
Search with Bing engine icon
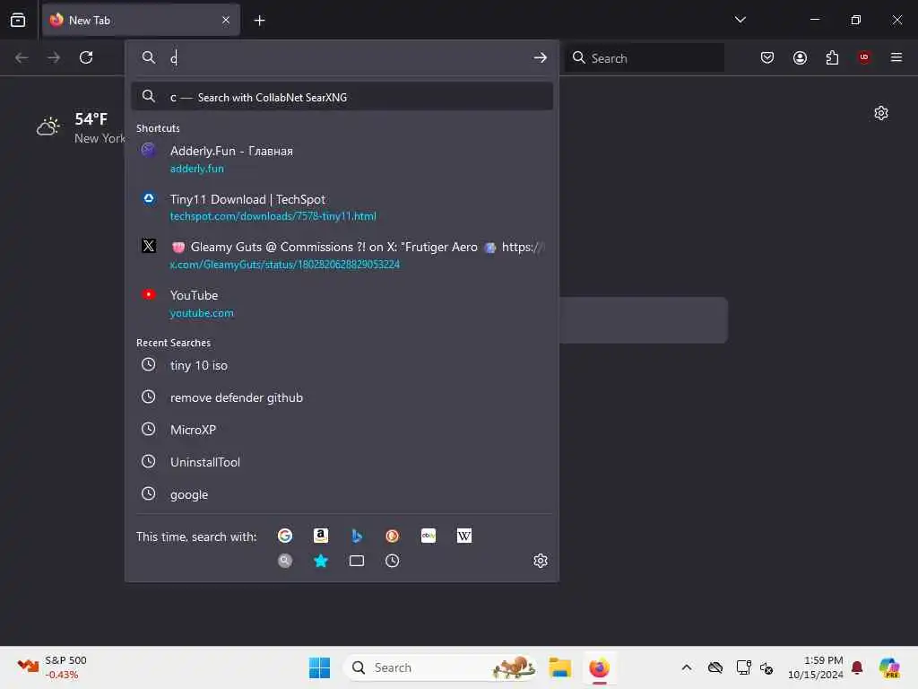tap(357, 536)
